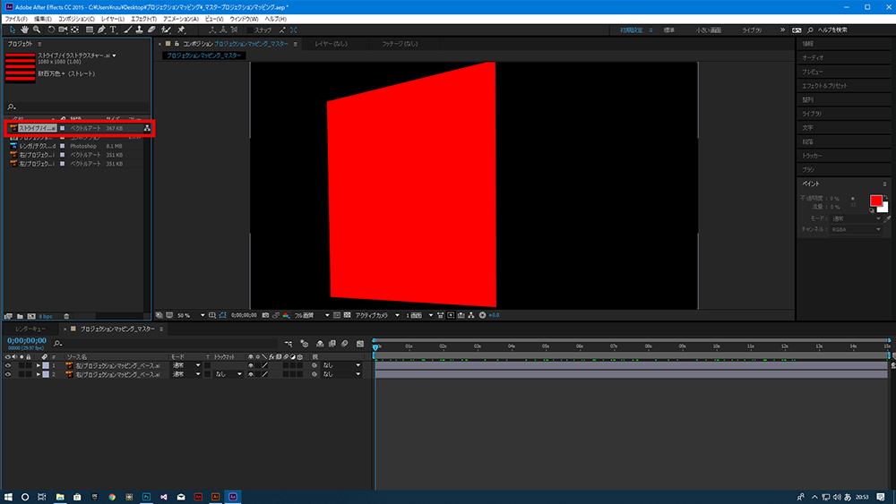This screenshot has width=896, height=504.
Task: Select the Zoom magnifier tool
Action: pos(36,30)
